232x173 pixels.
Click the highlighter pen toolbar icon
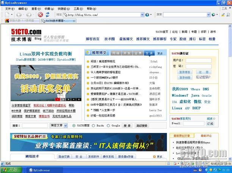[x=223, y=15]
